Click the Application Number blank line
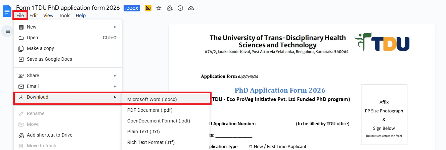This screenshot has height=150, width=446. click(x=276, y=124)
